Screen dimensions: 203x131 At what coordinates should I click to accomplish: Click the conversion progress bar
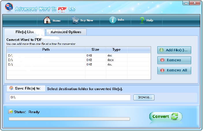point(69,119)
